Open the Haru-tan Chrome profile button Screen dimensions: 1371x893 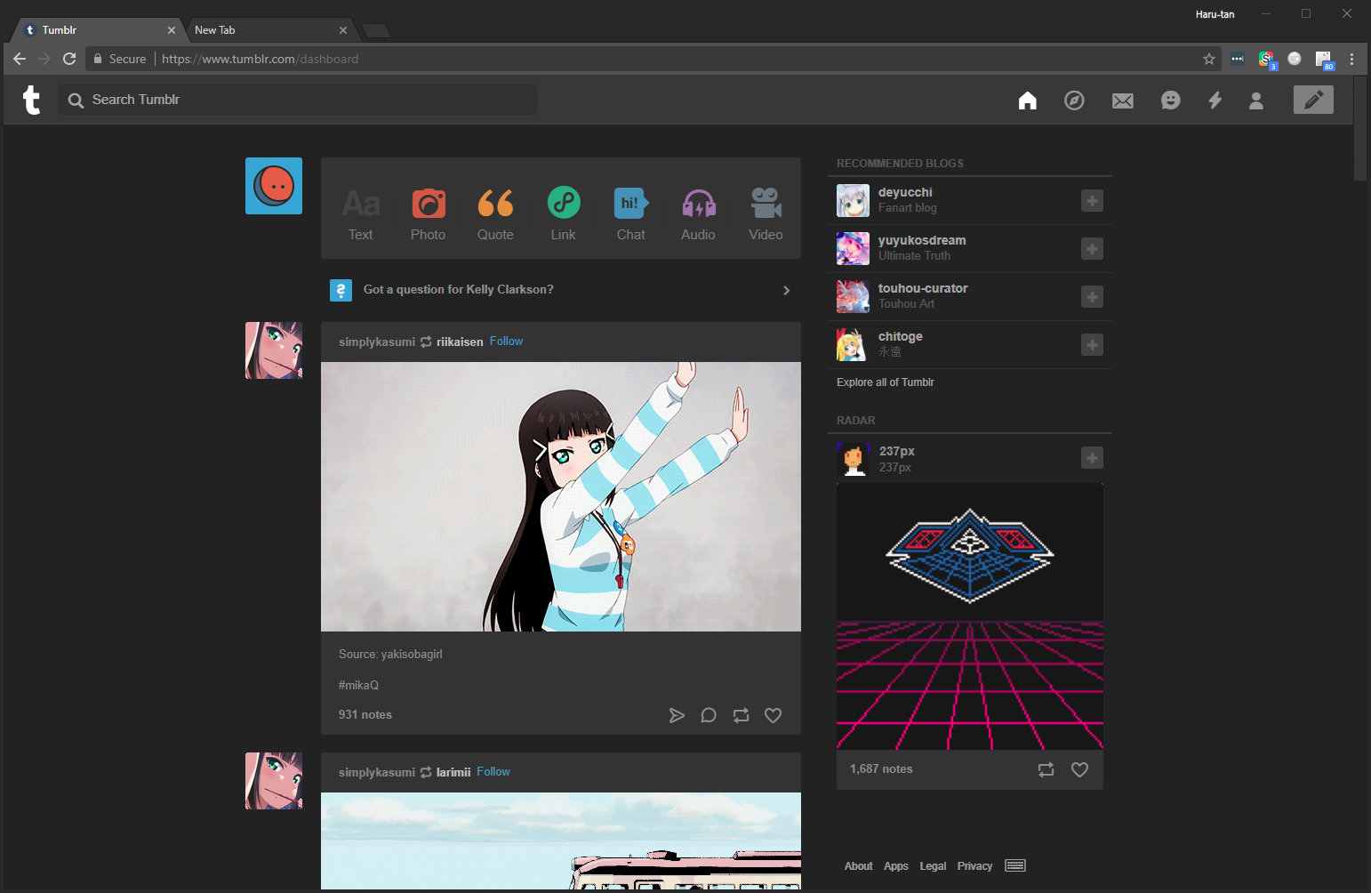point(1215,14)
